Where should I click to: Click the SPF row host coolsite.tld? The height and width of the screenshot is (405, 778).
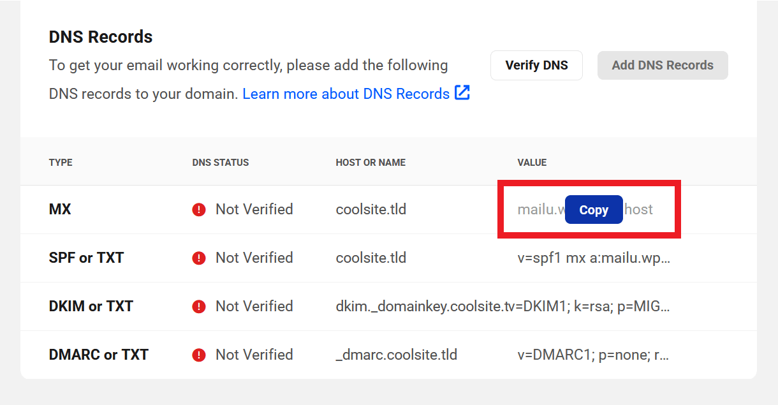click(371, 258)
